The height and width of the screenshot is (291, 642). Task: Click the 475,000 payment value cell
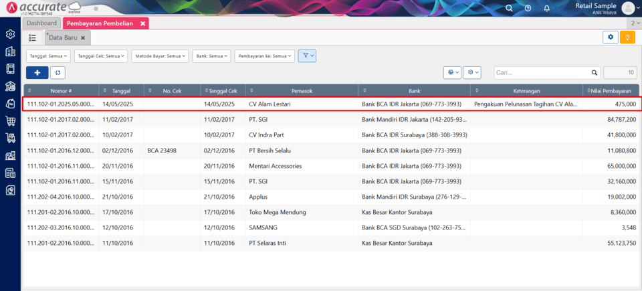pyautogui.click(x=611, y=104)
